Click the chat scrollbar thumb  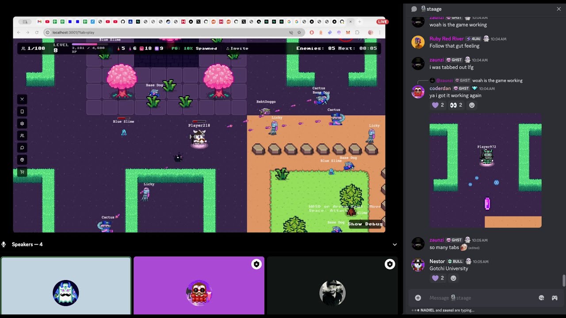563,280
